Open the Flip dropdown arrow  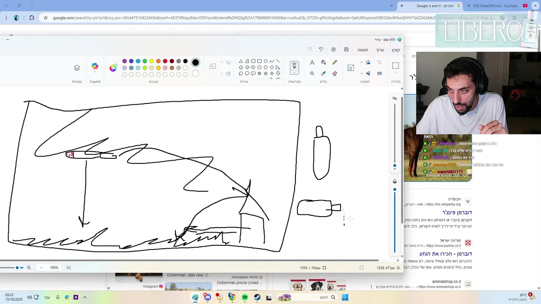[362, 73]
